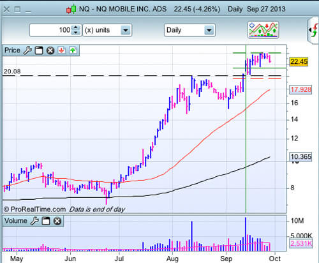Open the (x) units dropdown

107,30
